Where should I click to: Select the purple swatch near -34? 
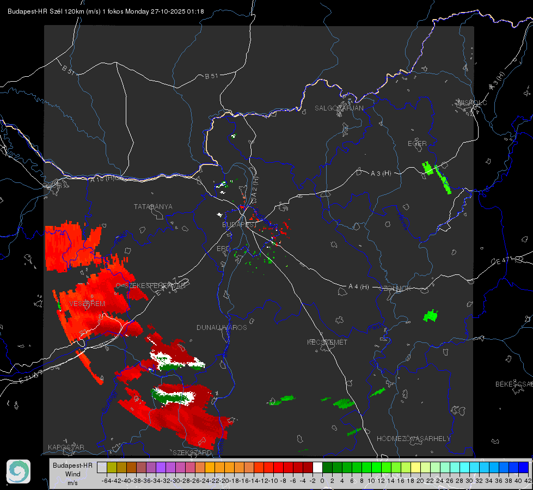[161, 467]
